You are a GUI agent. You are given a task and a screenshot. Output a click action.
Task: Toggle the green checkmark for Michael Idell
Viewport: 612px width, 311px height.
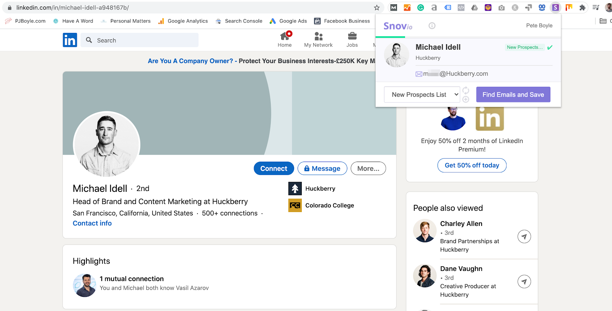[x=550, y=47]
